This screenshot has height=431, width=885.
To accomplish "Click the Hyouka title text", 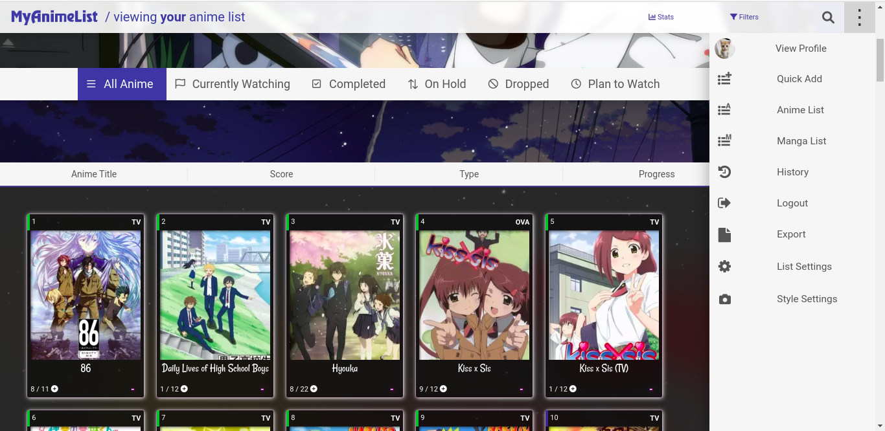I will point(345,368).
